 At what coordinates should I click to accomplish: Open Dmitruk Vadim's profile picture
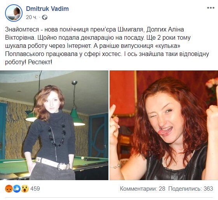click(14, 13)
